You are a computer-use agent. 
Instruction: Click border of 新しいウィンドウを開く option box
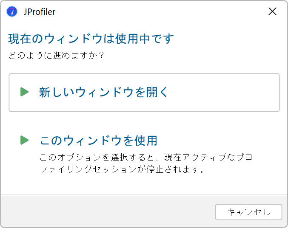pyautogui.click(x=144, y=74)
